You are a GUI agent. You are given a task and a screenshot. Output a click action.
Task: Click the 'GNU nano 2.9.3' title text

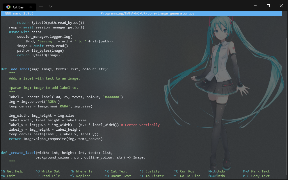pyautogui.click(x=19, y=13)
